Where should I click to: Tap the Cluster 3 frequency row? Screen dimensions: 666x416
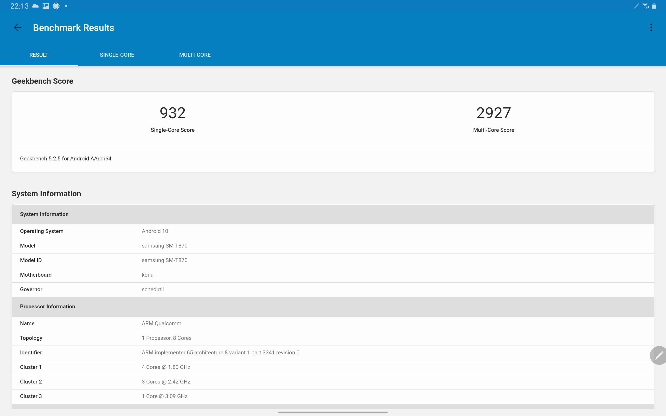pyautogui.click(x=333, y=396)
